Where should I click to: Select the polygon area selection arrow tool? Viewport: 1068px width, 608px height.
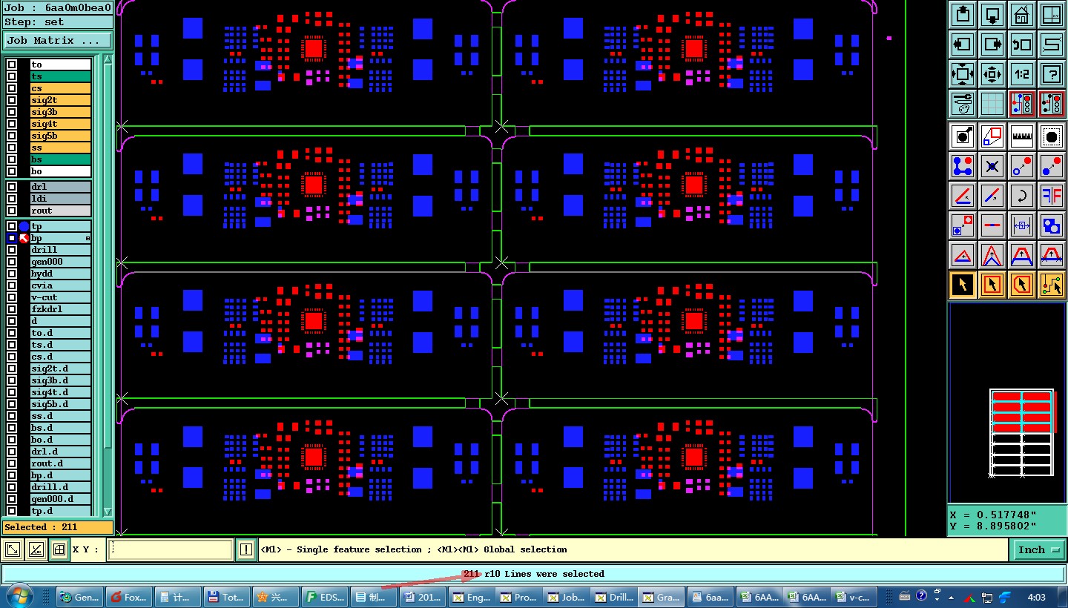click(1022, 285)
